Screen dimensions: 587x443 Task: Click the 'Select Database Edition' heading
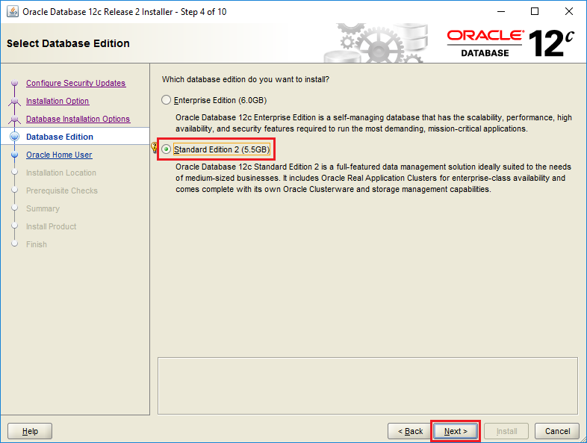68,43
